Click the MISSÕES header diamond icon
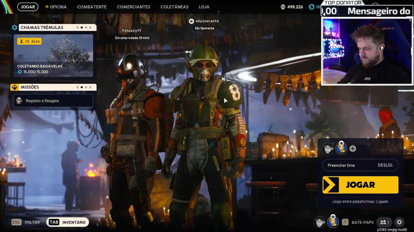This screenshot has height=232, width=414. (15, 87)
